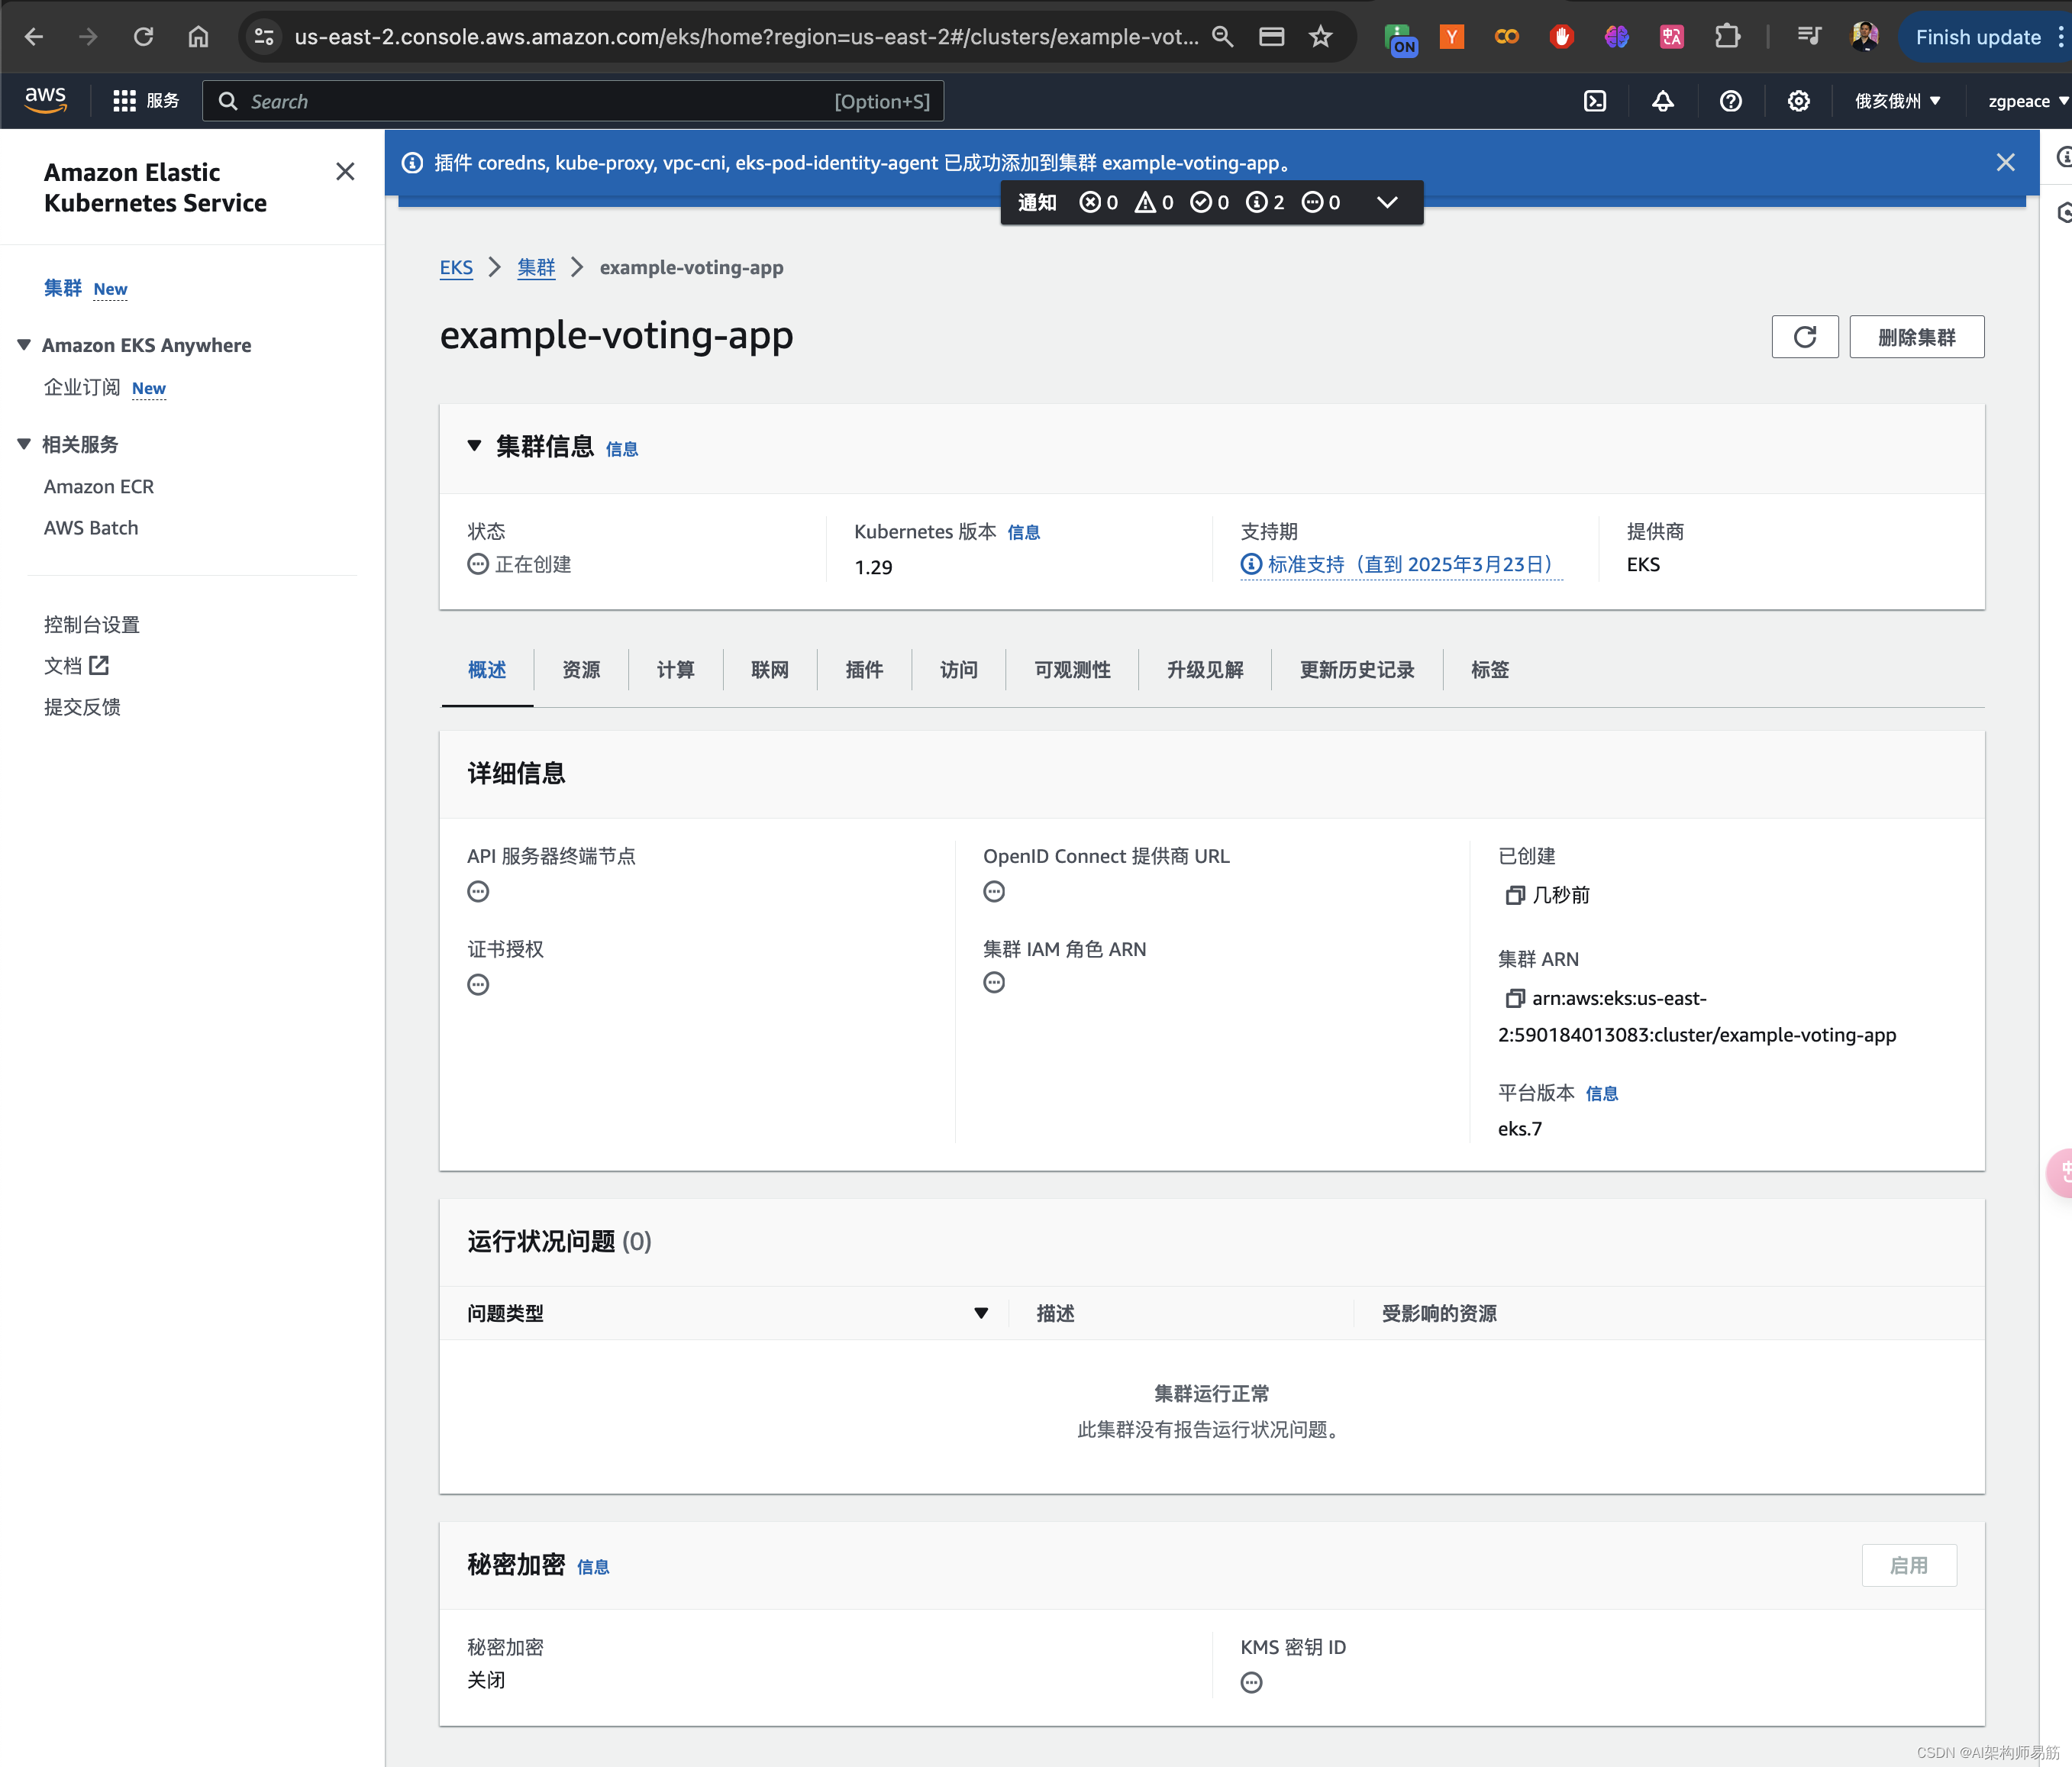This screenshot has width=2072, height=1767.
Task: Collapse the Amazon EKS Anywhere section
Action: (x=24, y=345)
